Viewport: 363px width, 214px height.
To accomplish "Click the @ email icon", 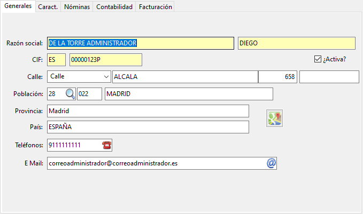I will 271,163.
